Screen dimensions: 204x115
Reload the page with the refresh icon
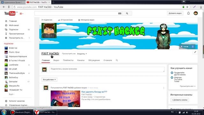point(15,7)
